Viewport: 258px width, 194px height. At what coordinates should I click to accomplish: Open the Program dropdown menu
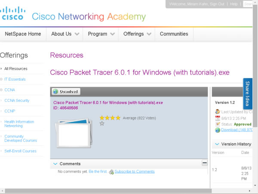click(x=101, y=34)
